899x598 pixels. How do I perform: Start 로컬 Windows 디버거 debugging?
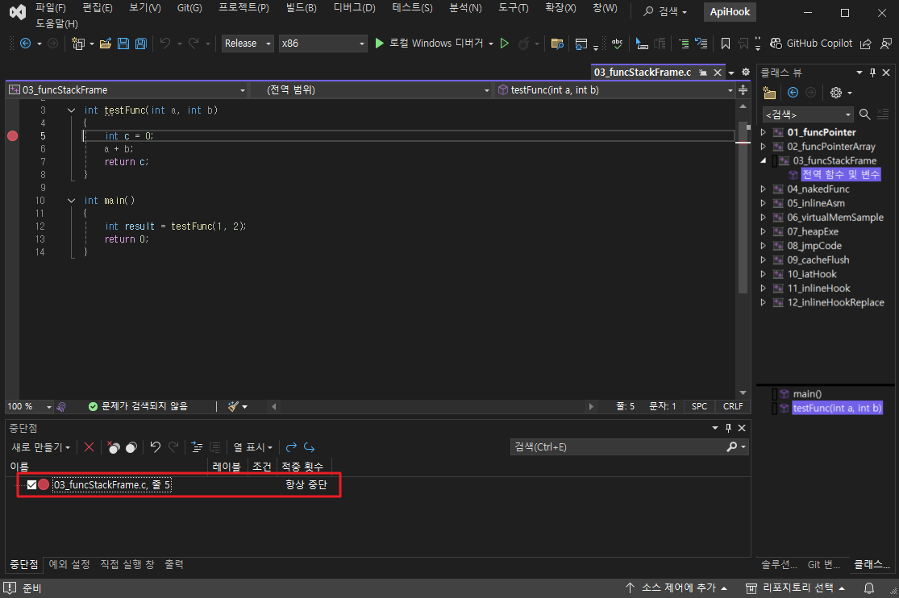(x=429, y=44)
